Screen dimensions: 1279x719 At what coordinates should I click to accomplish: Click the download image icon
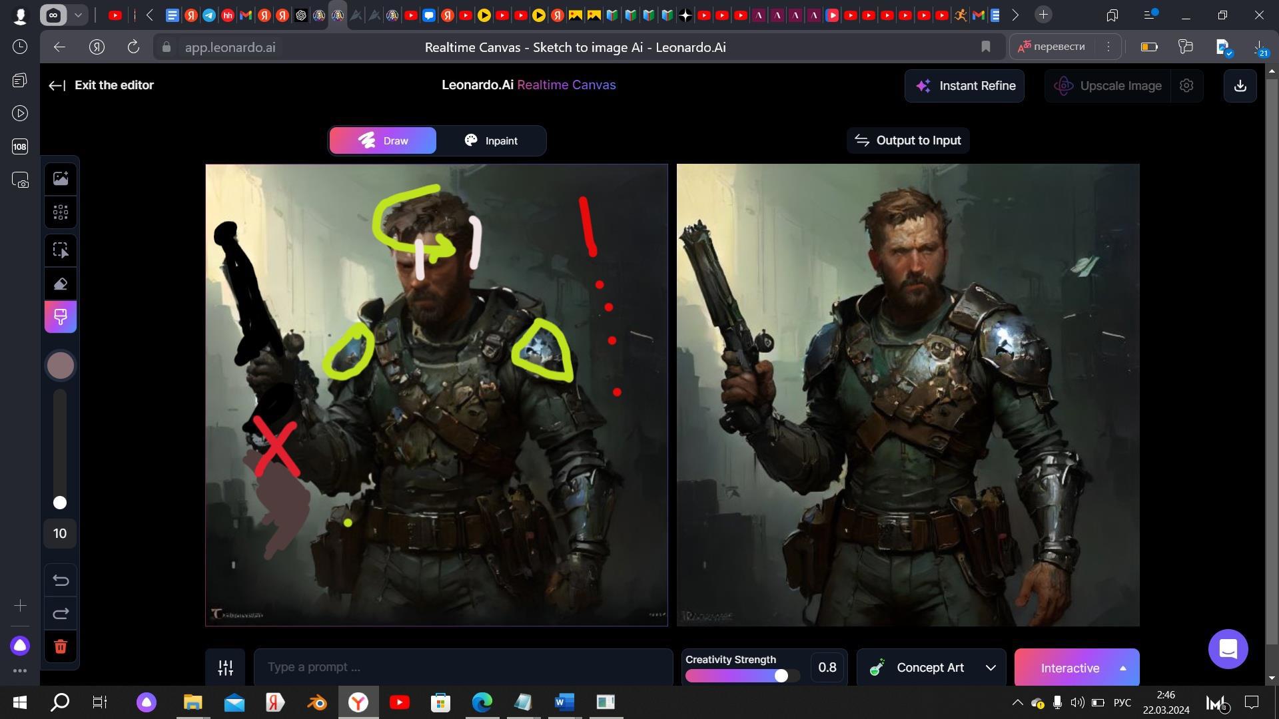point(1240,86)
